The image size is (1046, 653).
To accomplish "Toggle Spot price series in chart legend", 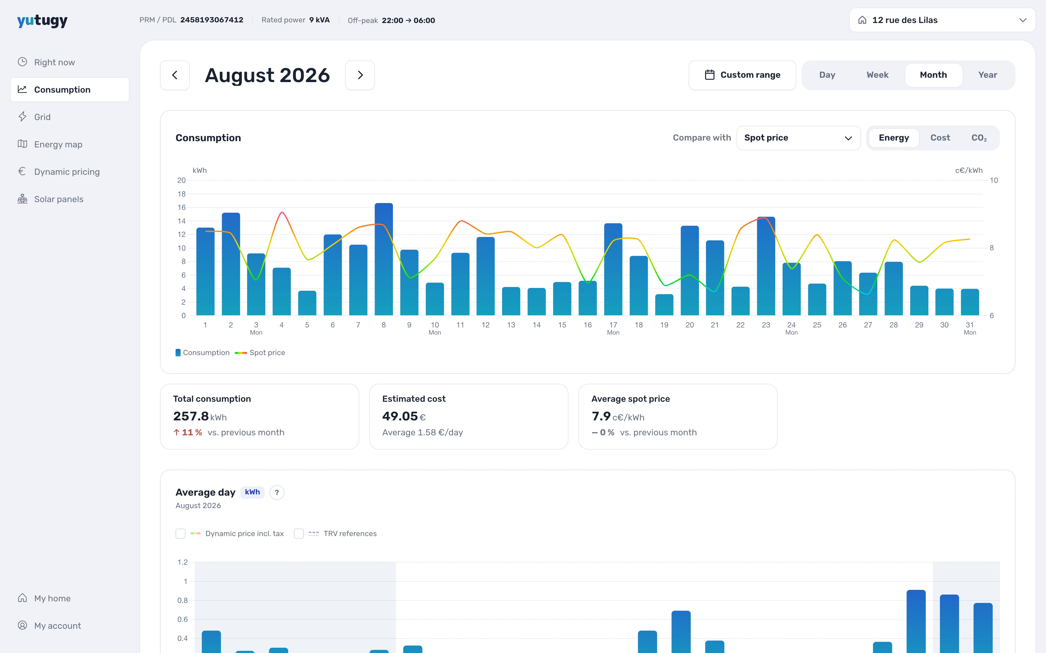I will [260, 352].
